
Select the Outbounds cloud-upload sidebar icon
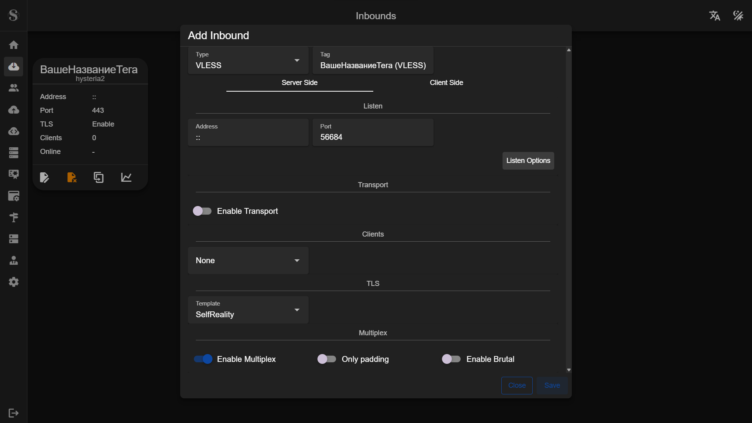(14, 110)
